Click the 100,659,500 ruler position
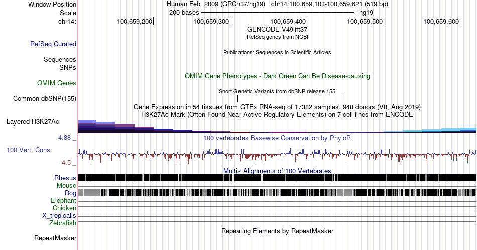Viewport: 477px width, 250px height. (366, 21)
